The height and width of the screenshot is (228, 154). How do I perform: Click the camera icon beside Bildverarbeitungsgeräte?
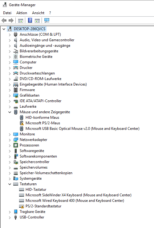tap(16, 51)
